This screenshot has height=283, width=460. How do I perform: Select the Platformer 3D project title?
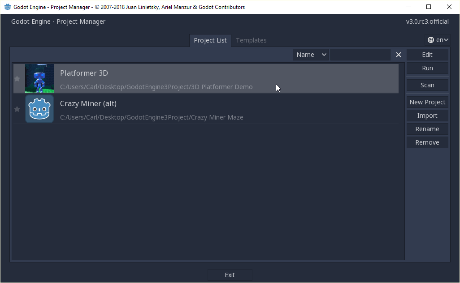pos(84,73)
